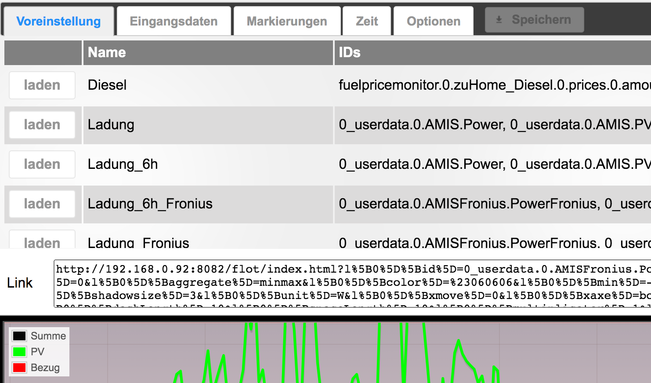This screenshot has width=651, height=383.
Task: Select the Markierungen tab
Action: coord(287,21)
